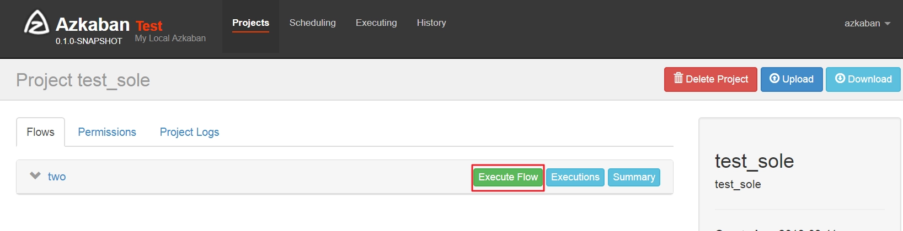Go to the Scheduling page
The width and height of the screenshot is (903, 231).
312,23
